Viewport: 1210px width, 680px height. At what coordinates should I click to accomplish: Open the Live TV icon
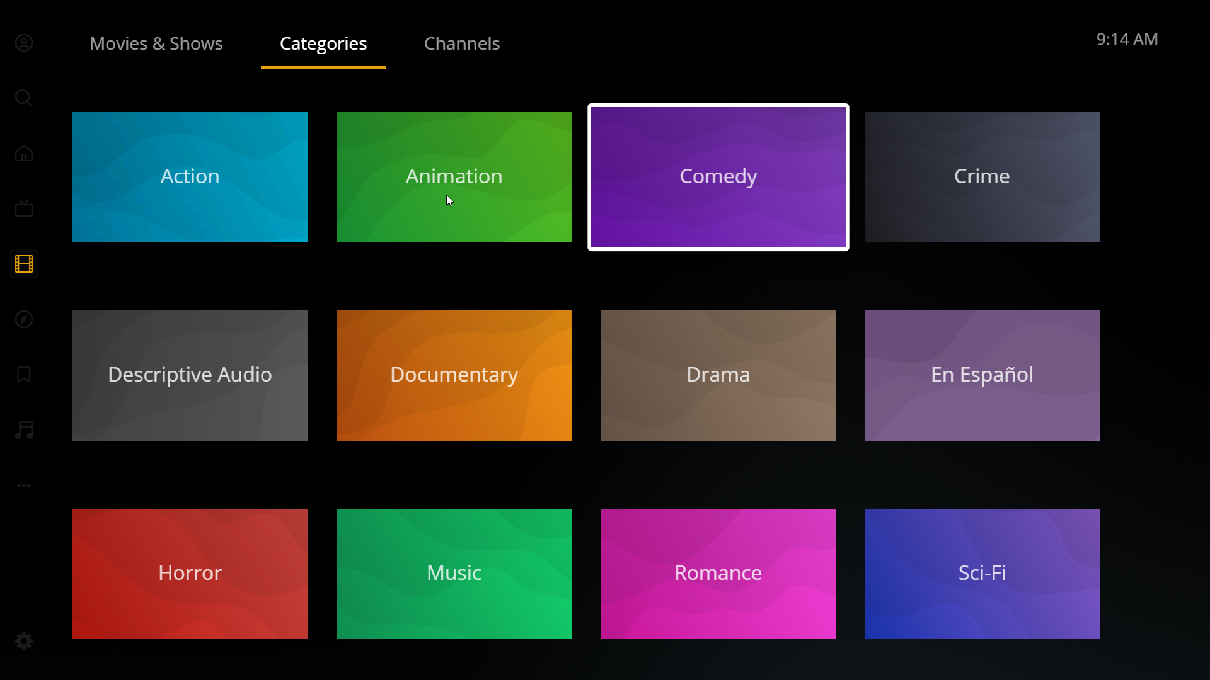click(23, 208)
